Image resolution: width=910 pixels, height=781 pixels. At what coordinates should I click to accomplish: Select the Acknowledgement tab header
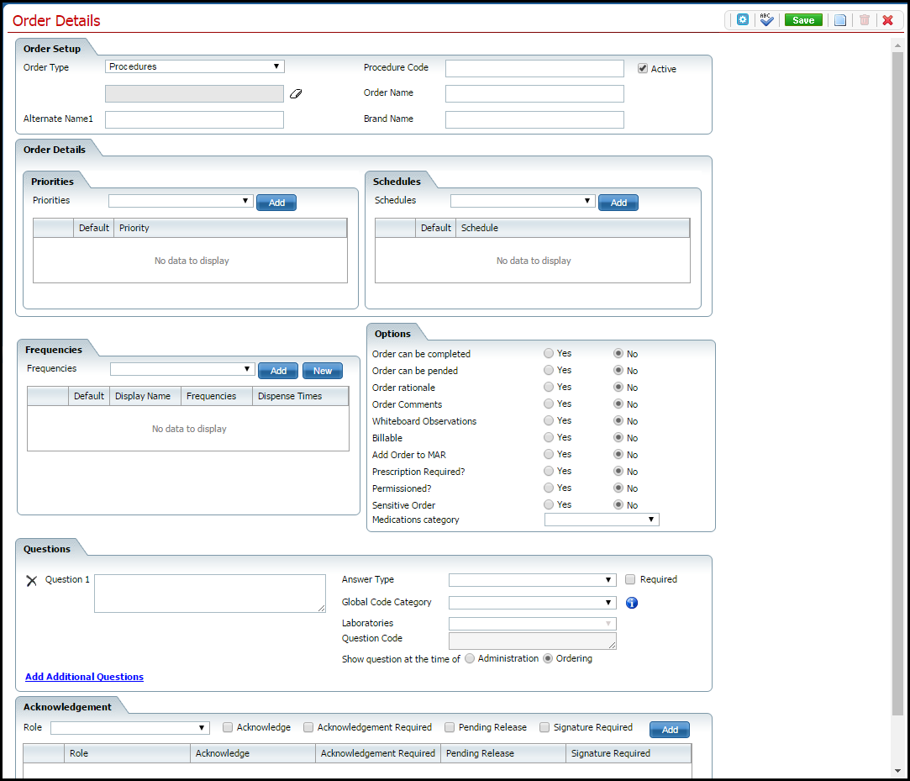point(67,707)
